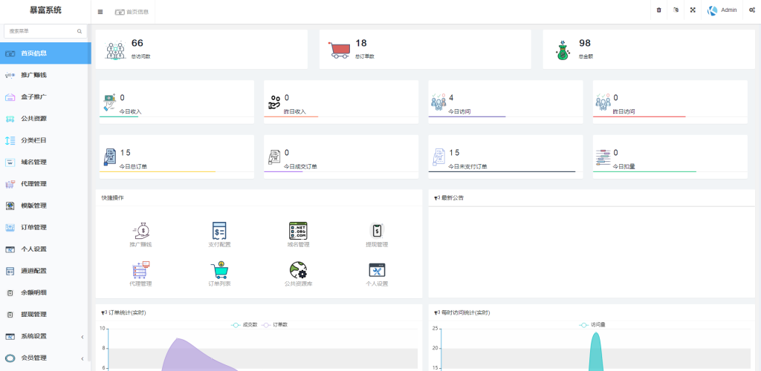Click the 提现管理 quick action icon
761x371 pixels.
[377, 230]
